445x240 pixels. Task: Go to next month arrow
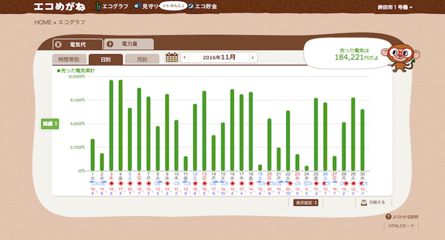[x=253, y=57]
